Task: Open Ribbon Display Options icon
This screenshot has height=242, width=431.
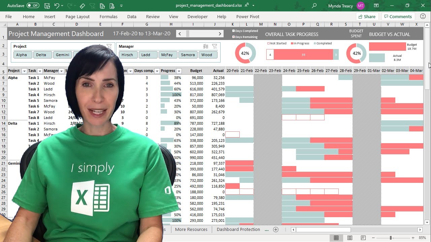Action: pos(376,6)
